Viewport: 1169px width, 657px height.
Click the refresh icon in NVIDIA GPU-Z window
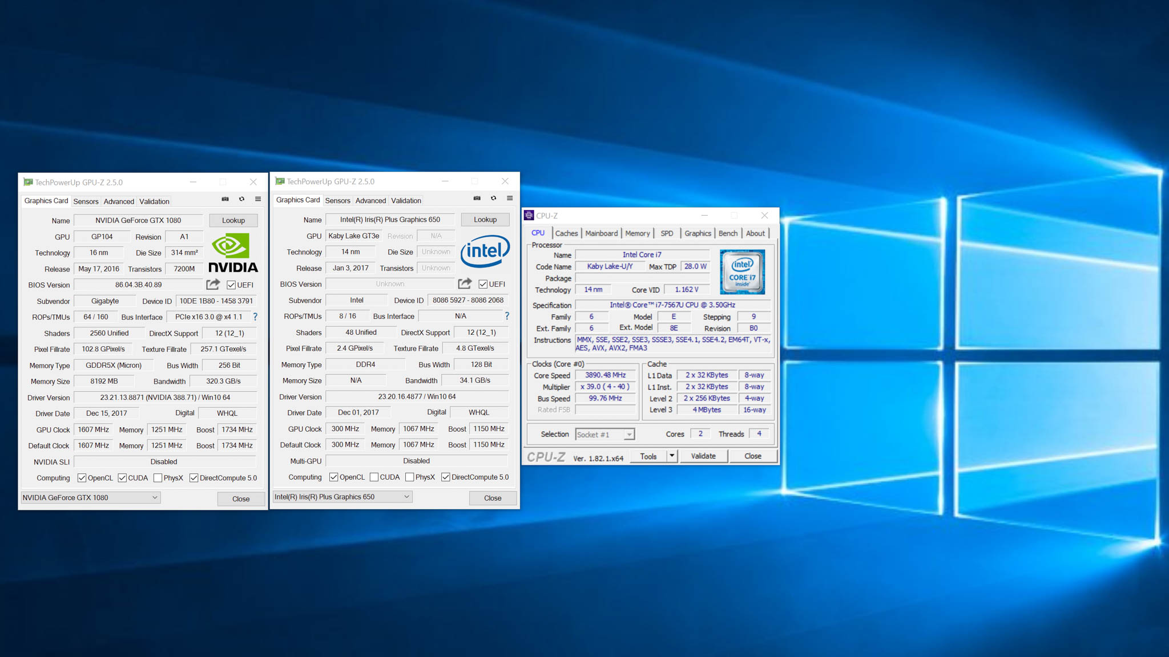click(x=242, y=199)
